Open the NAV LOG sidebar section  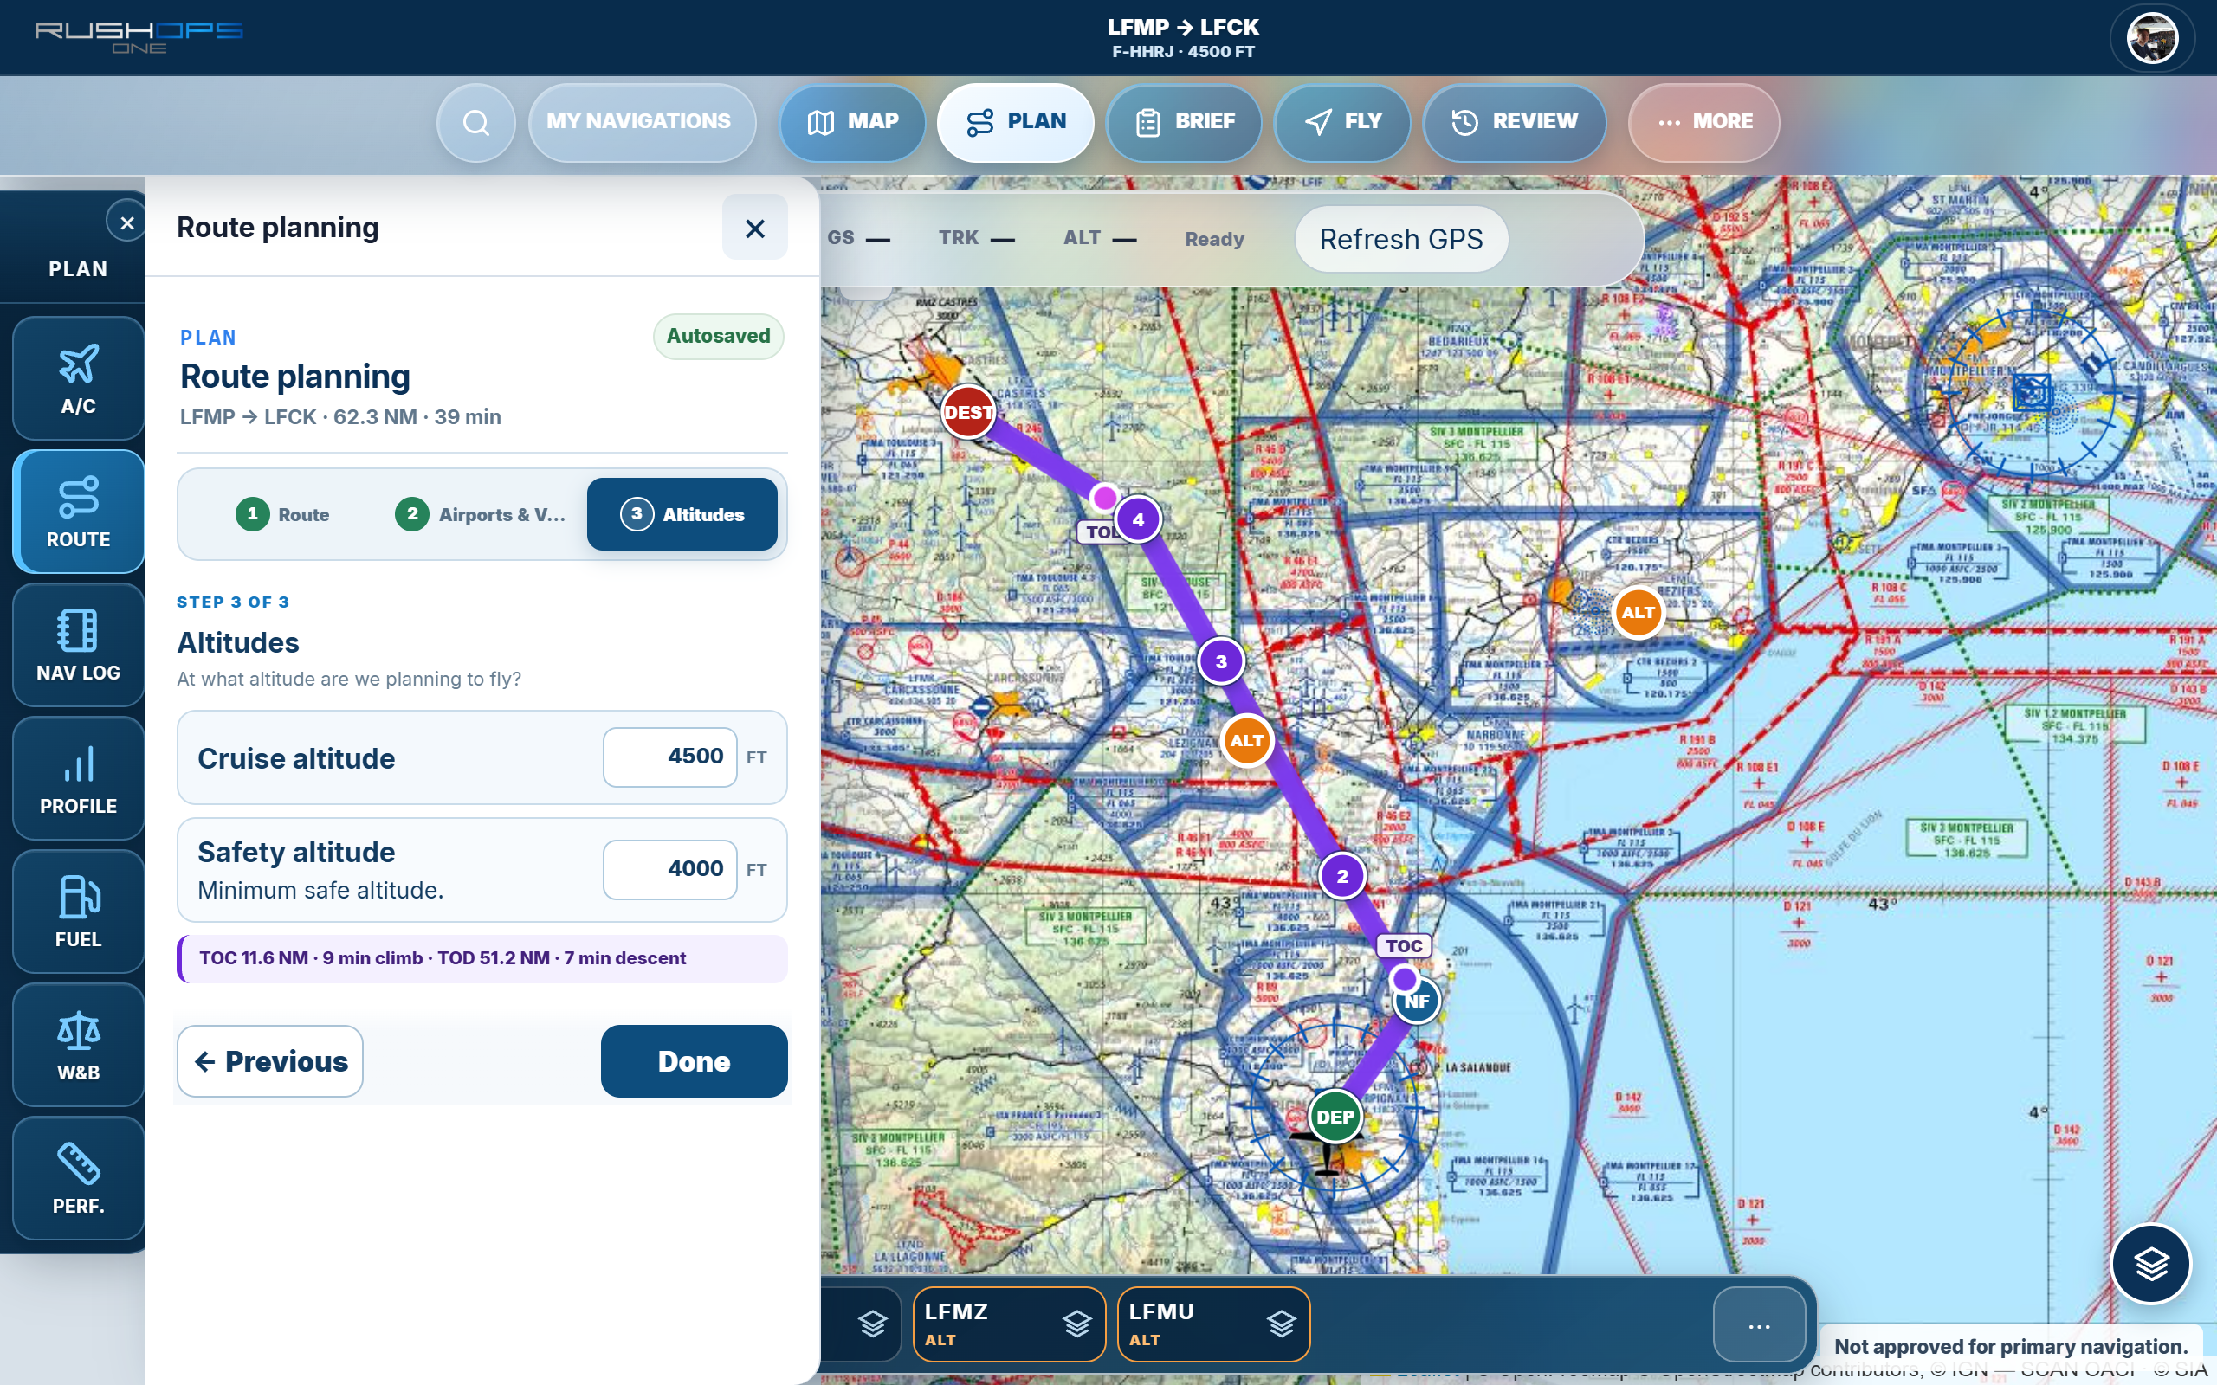79,645
